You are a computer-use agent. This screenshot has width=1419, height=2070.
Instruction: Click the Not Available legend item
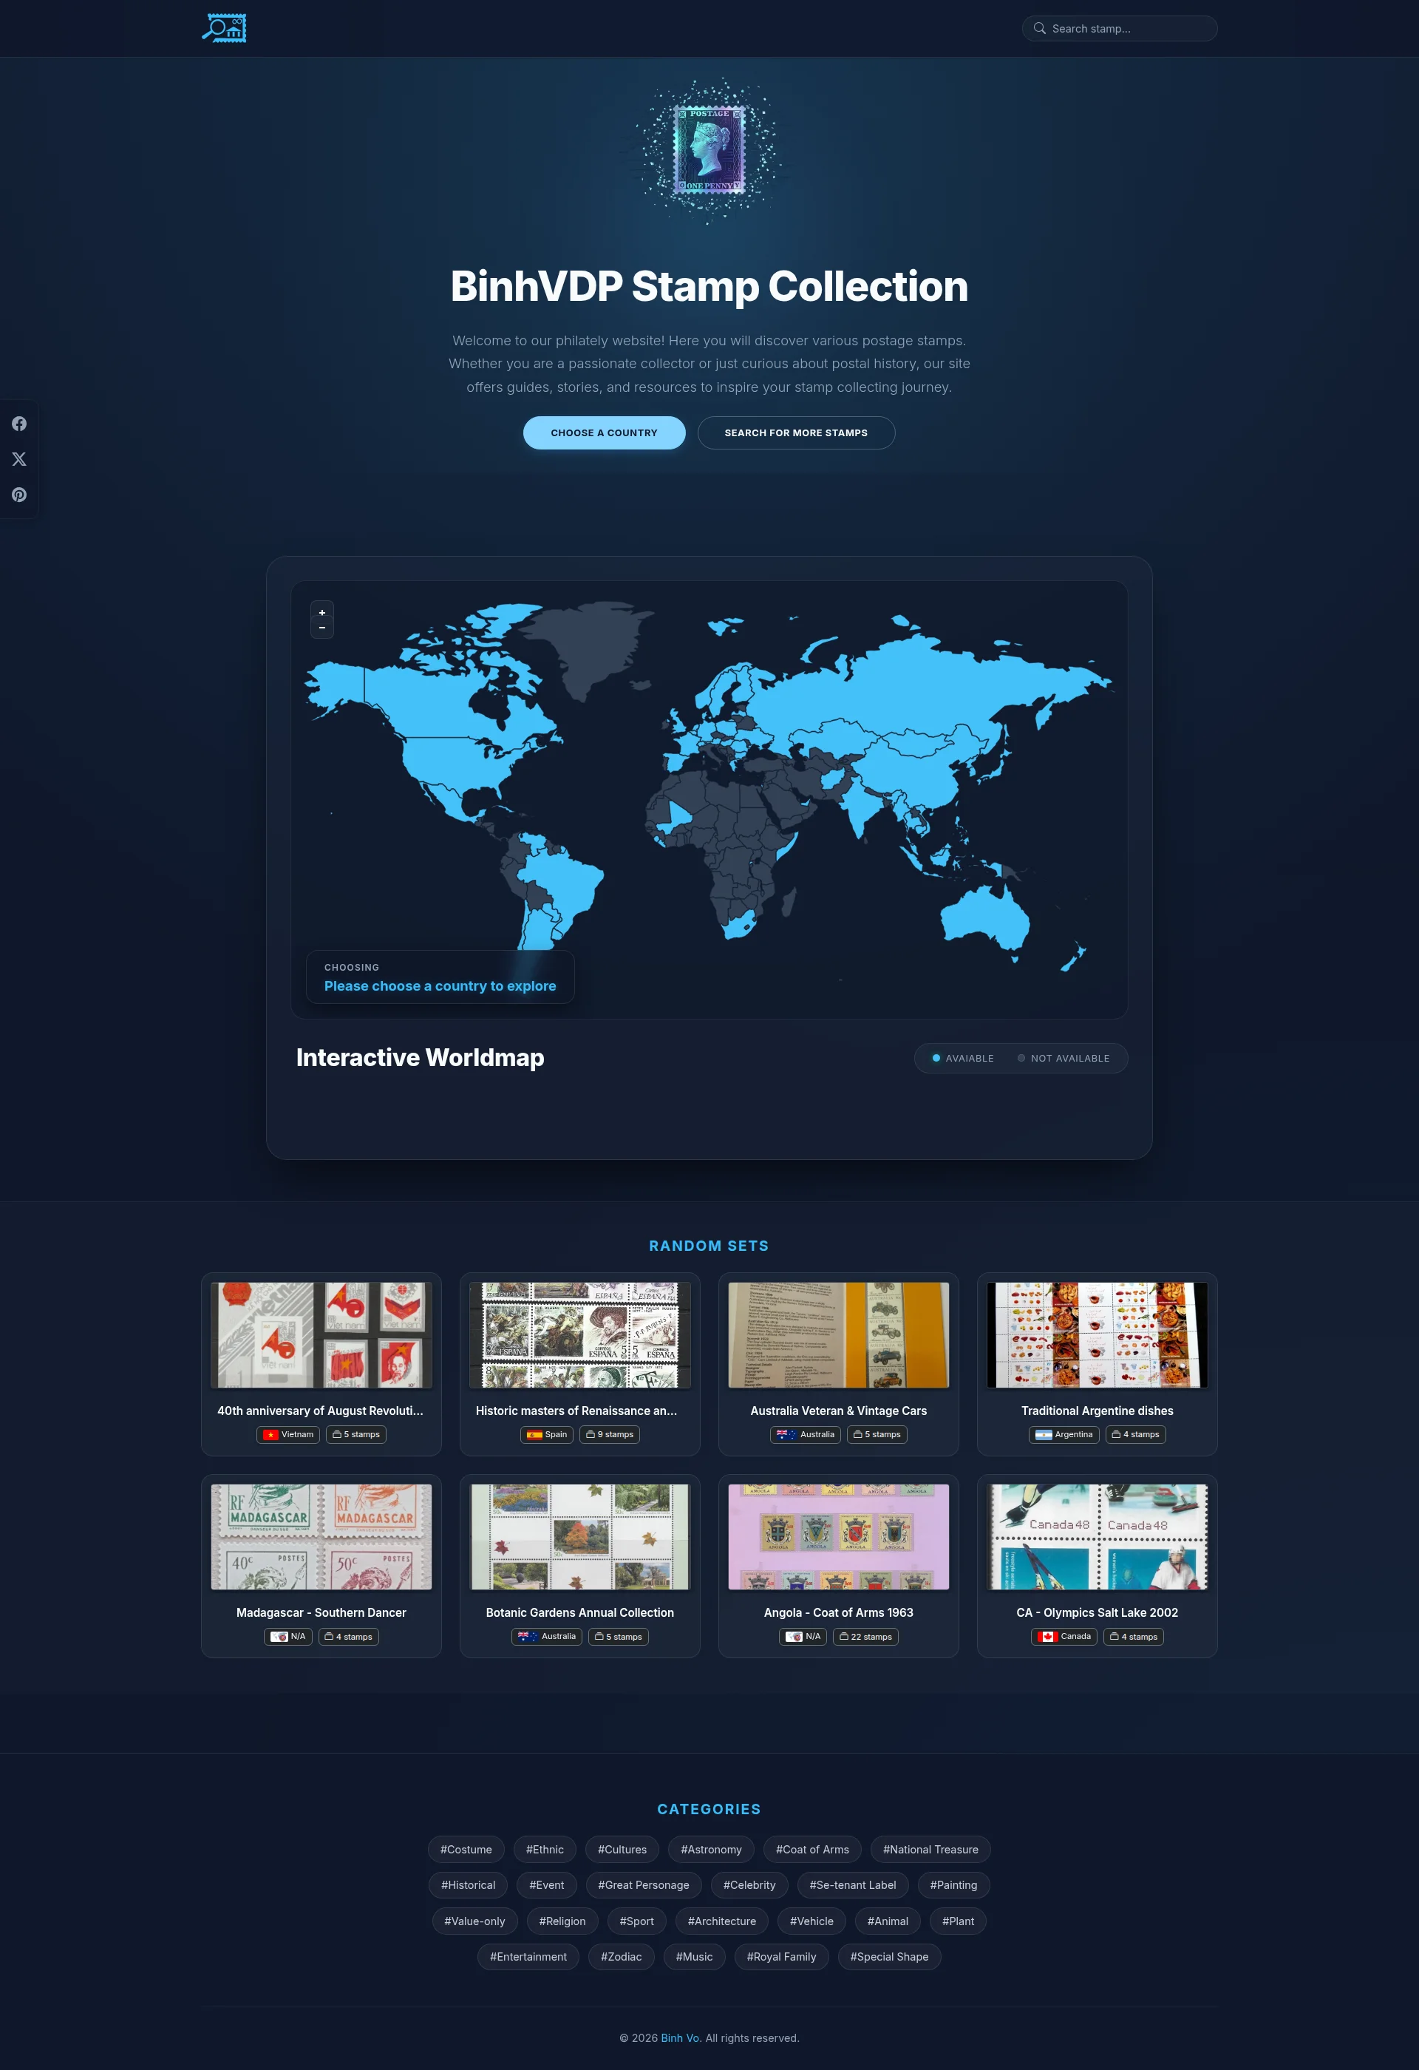pyautogui.click(x=1063, y=1058)
